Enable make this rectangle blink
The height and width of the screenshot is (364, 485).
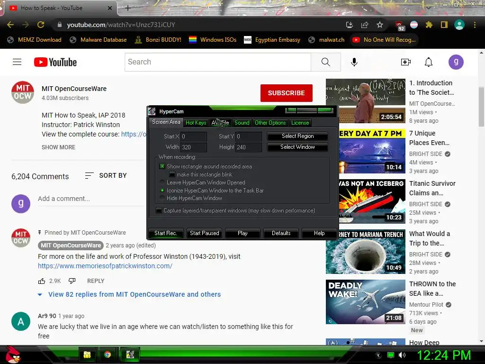click(172, 174)
